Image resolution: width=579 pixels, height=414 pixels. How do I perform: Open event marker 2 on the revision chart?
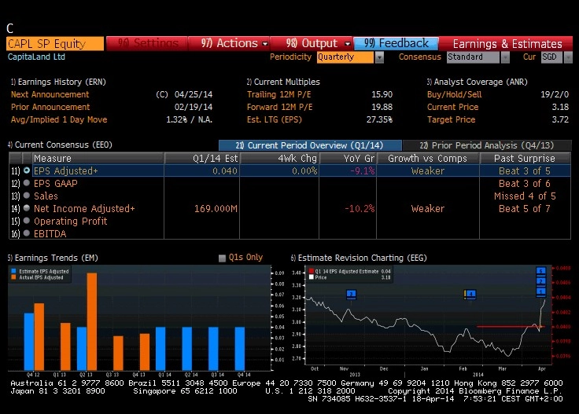[540, 281]
